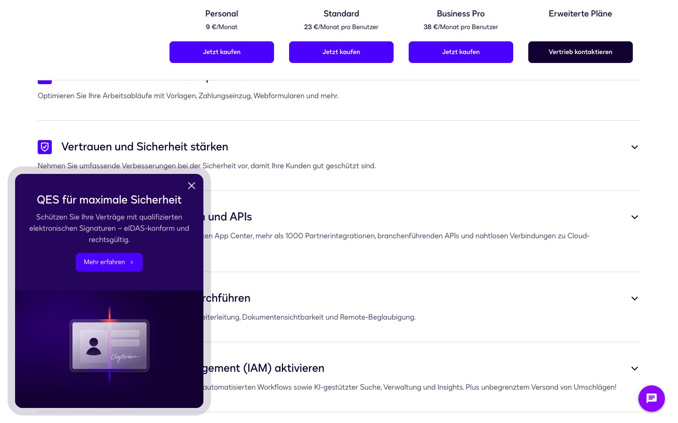Expand the Vertrauen und Sicherheit stärken section
678x423 pixels.
(x=634, y=147)
